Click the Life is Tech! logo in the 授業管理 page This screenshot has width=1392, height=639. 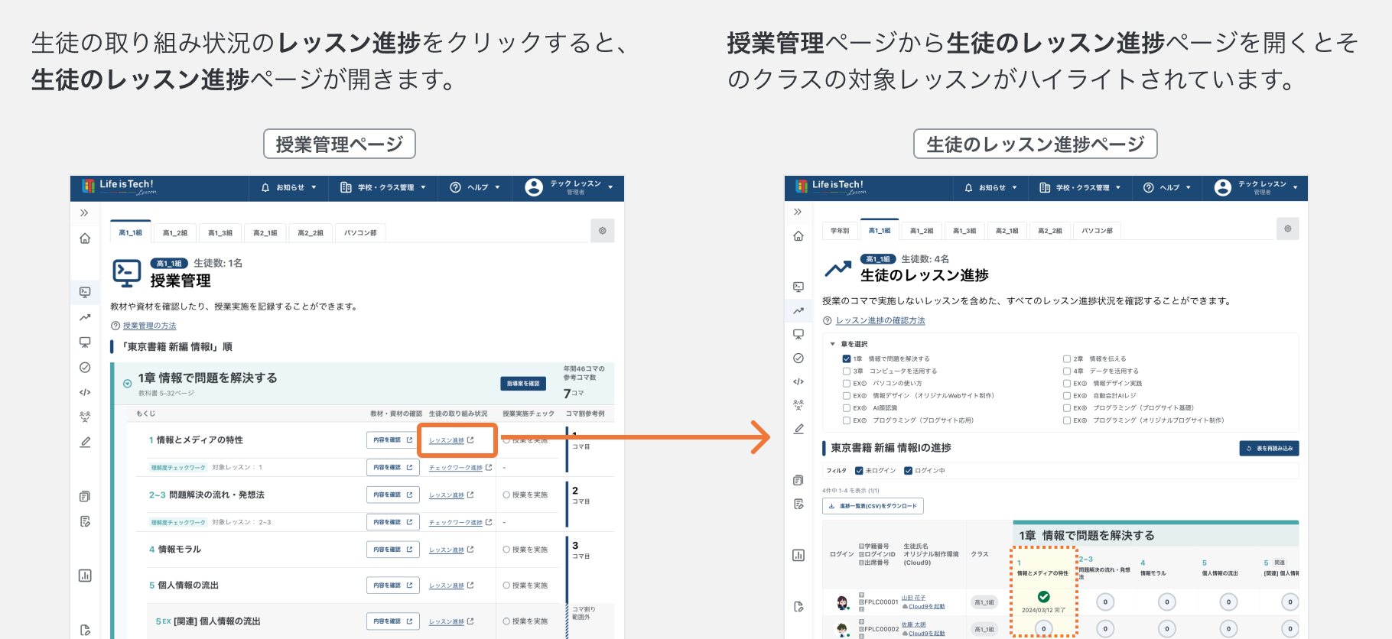point(118,187)
